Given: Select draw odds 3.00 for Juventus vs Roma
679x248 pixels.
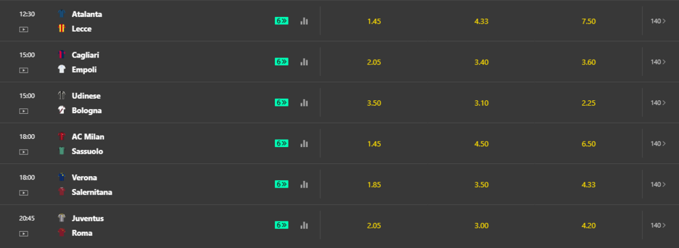Looking at the screenshot, I should tap(481, 226).
